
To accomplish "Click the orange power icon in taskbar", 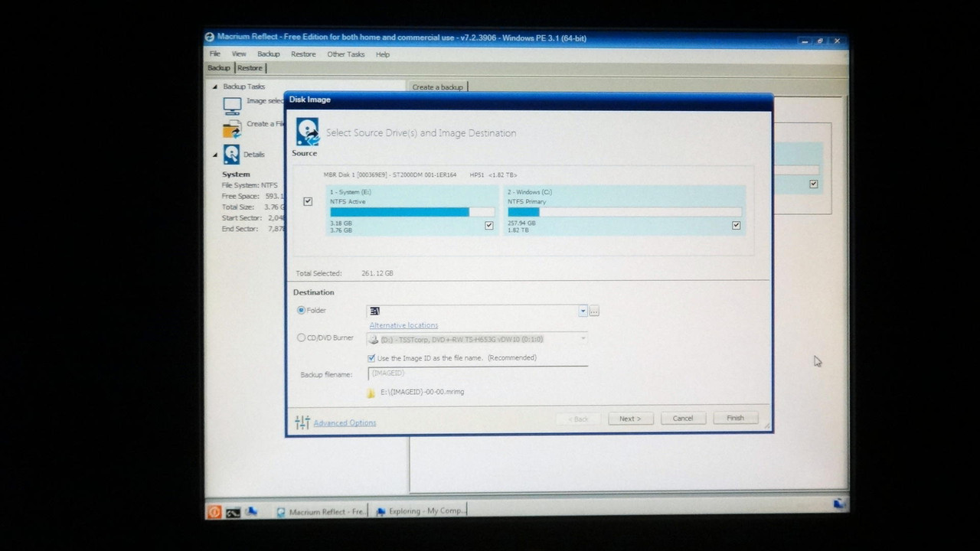I will click(214, 512).
